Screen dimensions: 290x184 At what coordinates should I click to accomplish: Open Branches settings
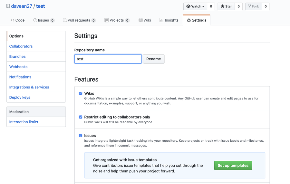tap(36, 56)
